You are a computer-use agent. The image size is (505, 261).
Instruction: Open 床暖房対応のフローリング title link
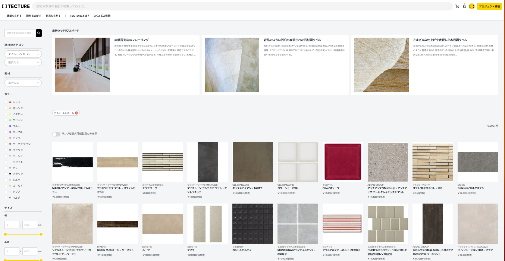coord(132,40)
